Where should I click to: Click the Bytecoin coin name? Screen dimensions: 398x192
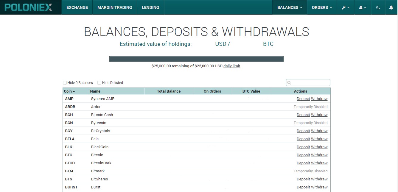coord(99,123)
